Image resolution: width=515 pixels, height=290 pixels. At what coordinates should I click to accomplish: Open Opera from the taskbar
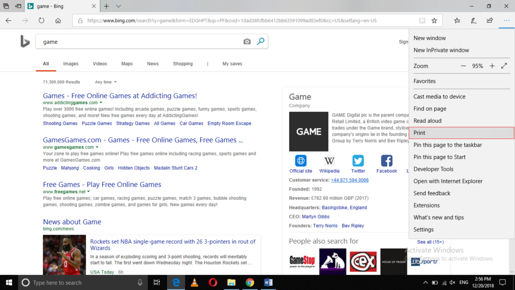[x=213, y=282]
